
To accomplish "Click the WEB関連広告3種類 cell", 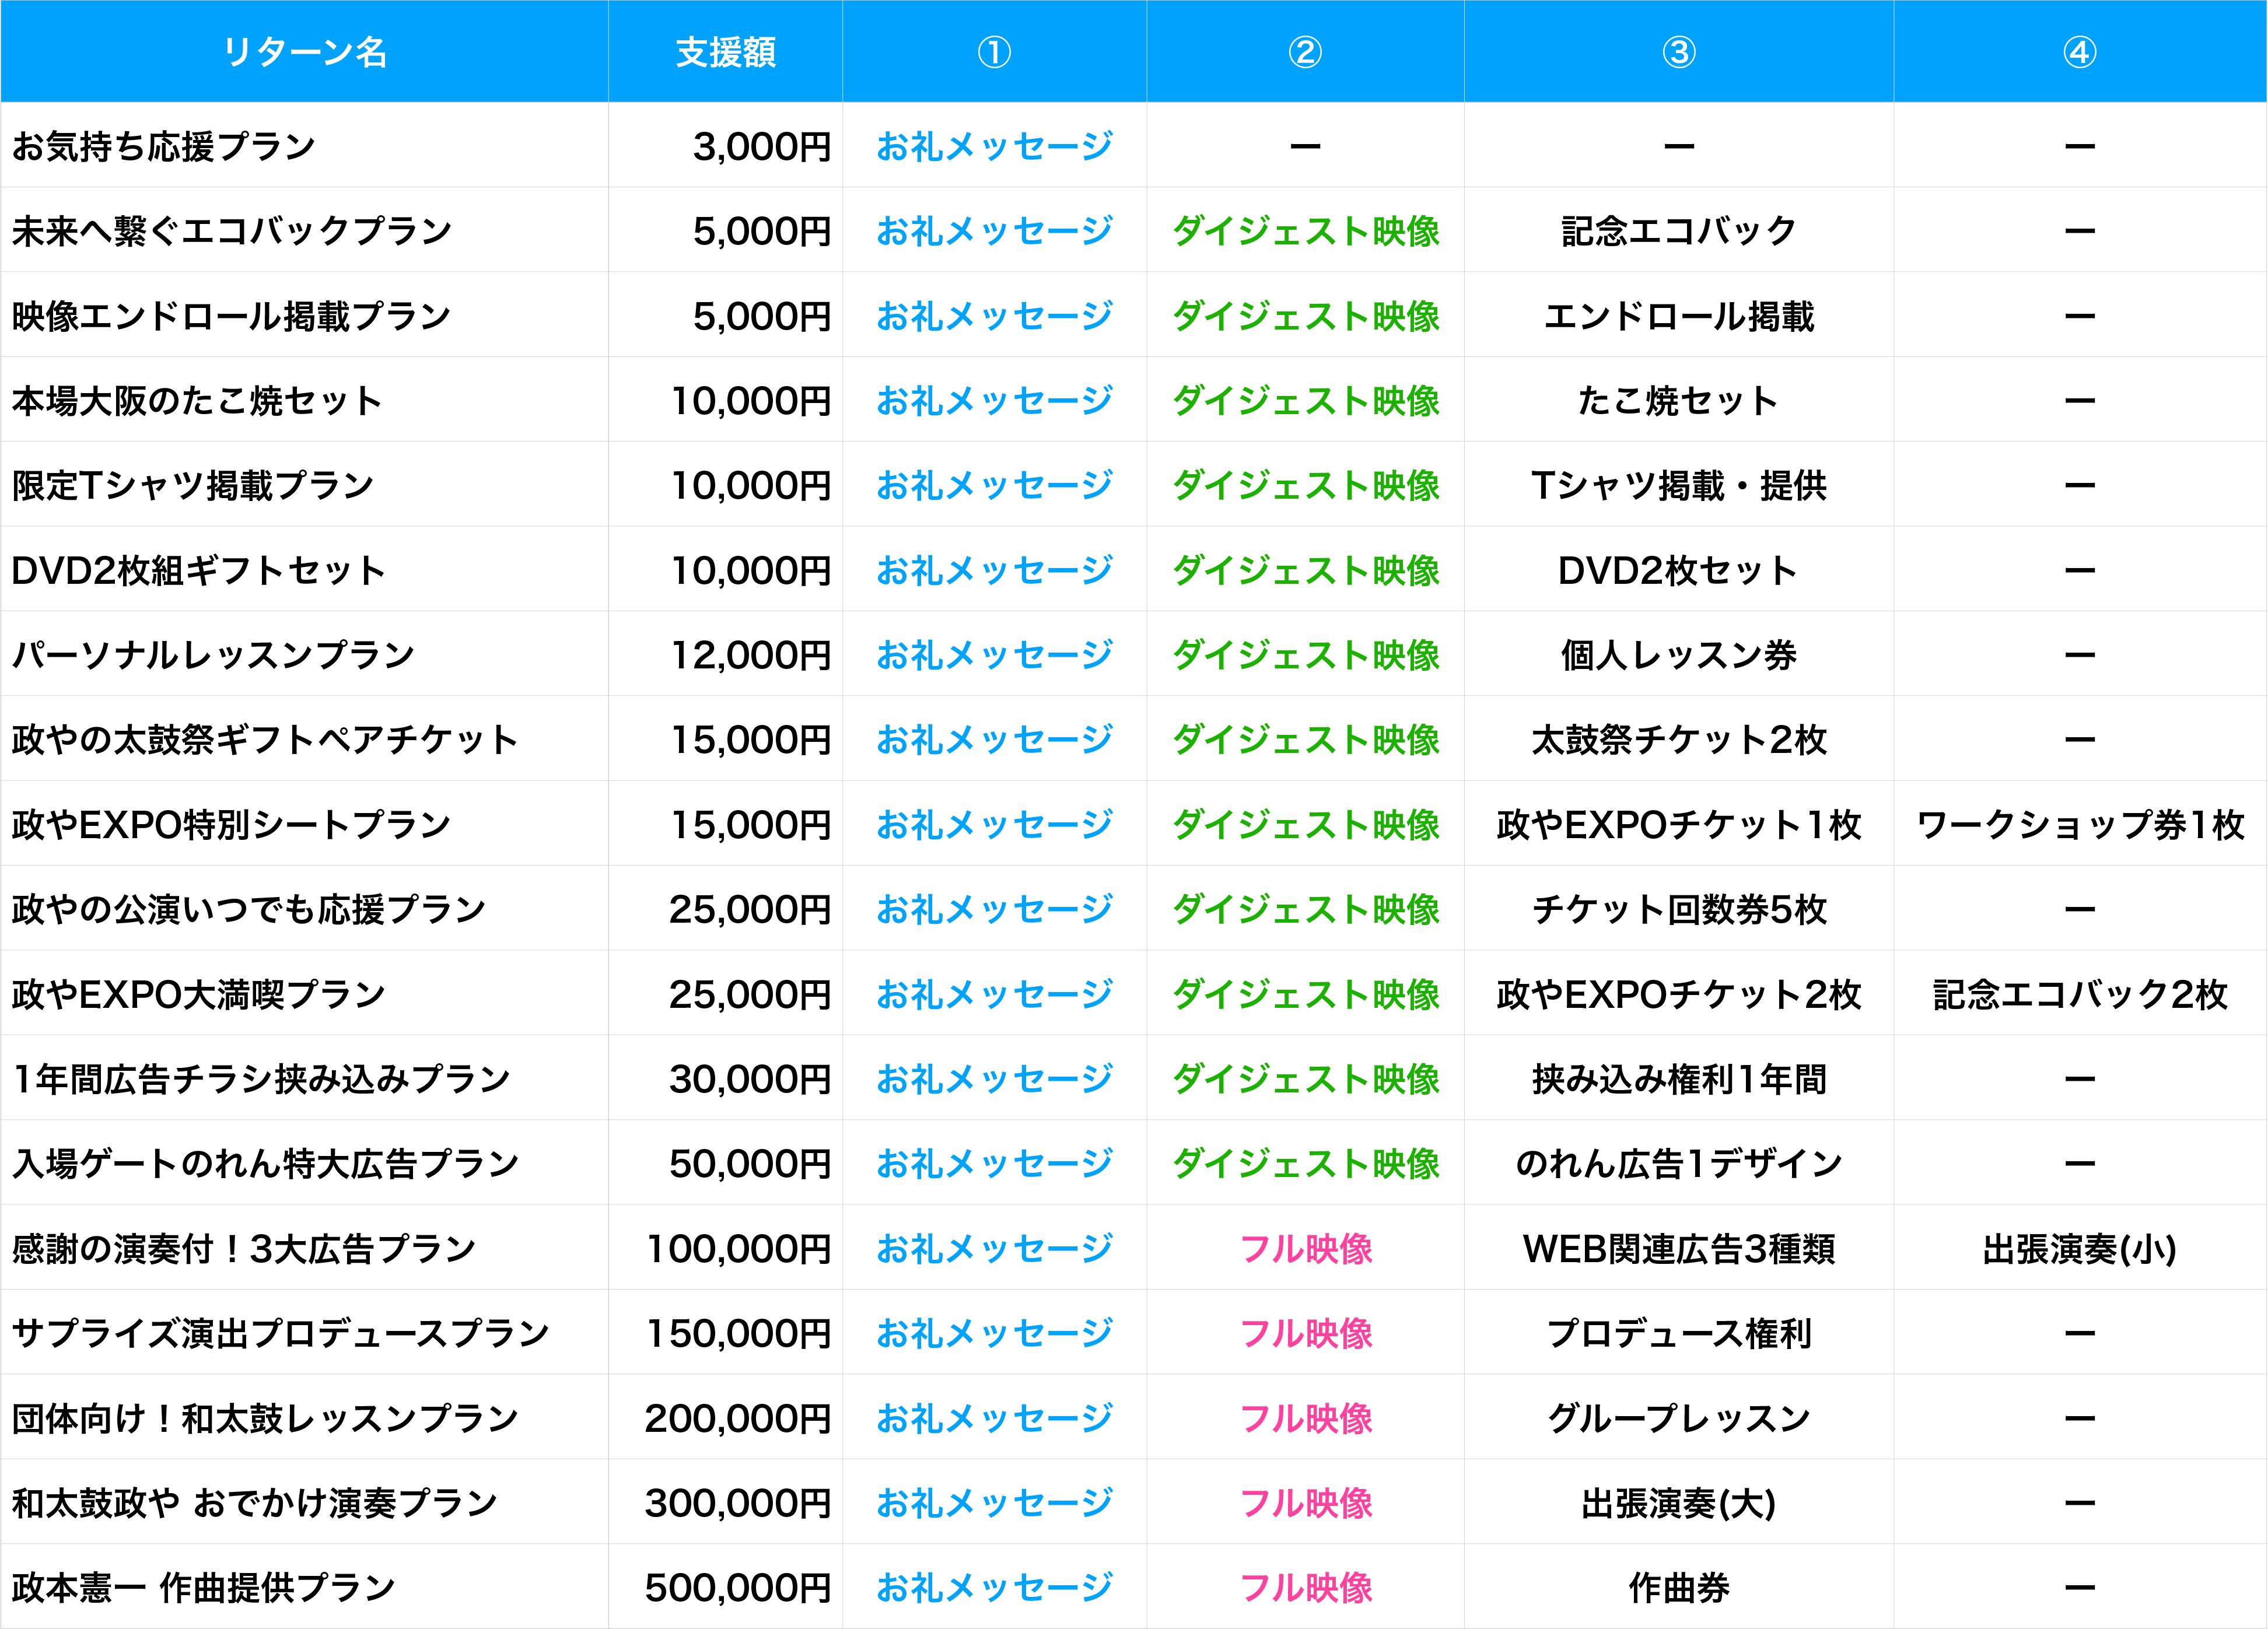I will coord(1678,1249).
